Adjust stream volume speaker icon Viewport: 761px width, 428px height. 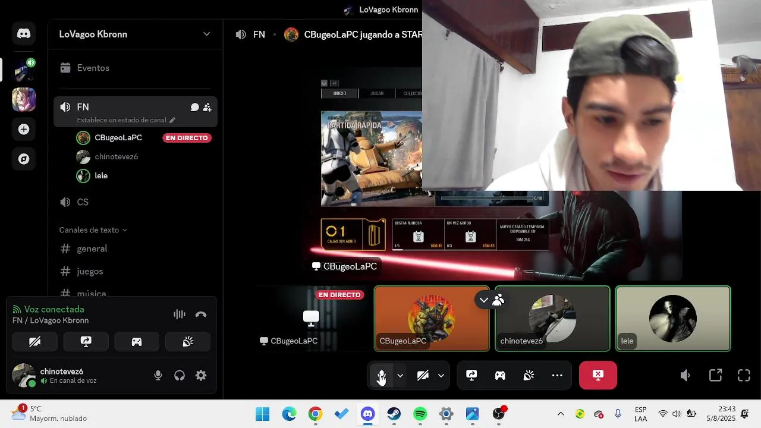[685, 375]
